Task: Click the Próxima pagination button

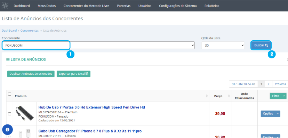Action: point(280,84)
